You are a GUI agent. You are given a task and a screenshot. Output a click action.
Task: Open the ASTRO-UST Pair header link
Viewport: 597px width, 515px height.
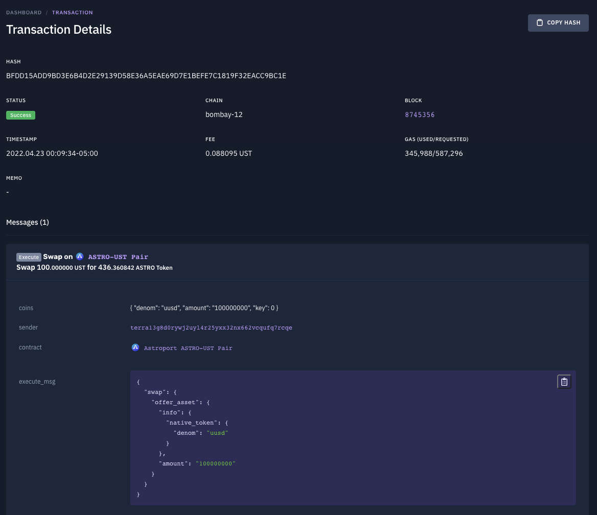tap(118, 257)
